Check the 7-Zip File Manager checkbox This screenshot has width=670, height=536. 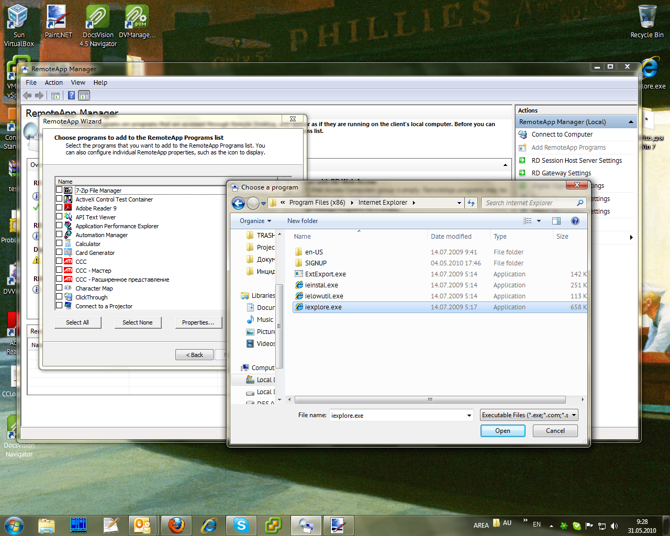pos(59,190)
